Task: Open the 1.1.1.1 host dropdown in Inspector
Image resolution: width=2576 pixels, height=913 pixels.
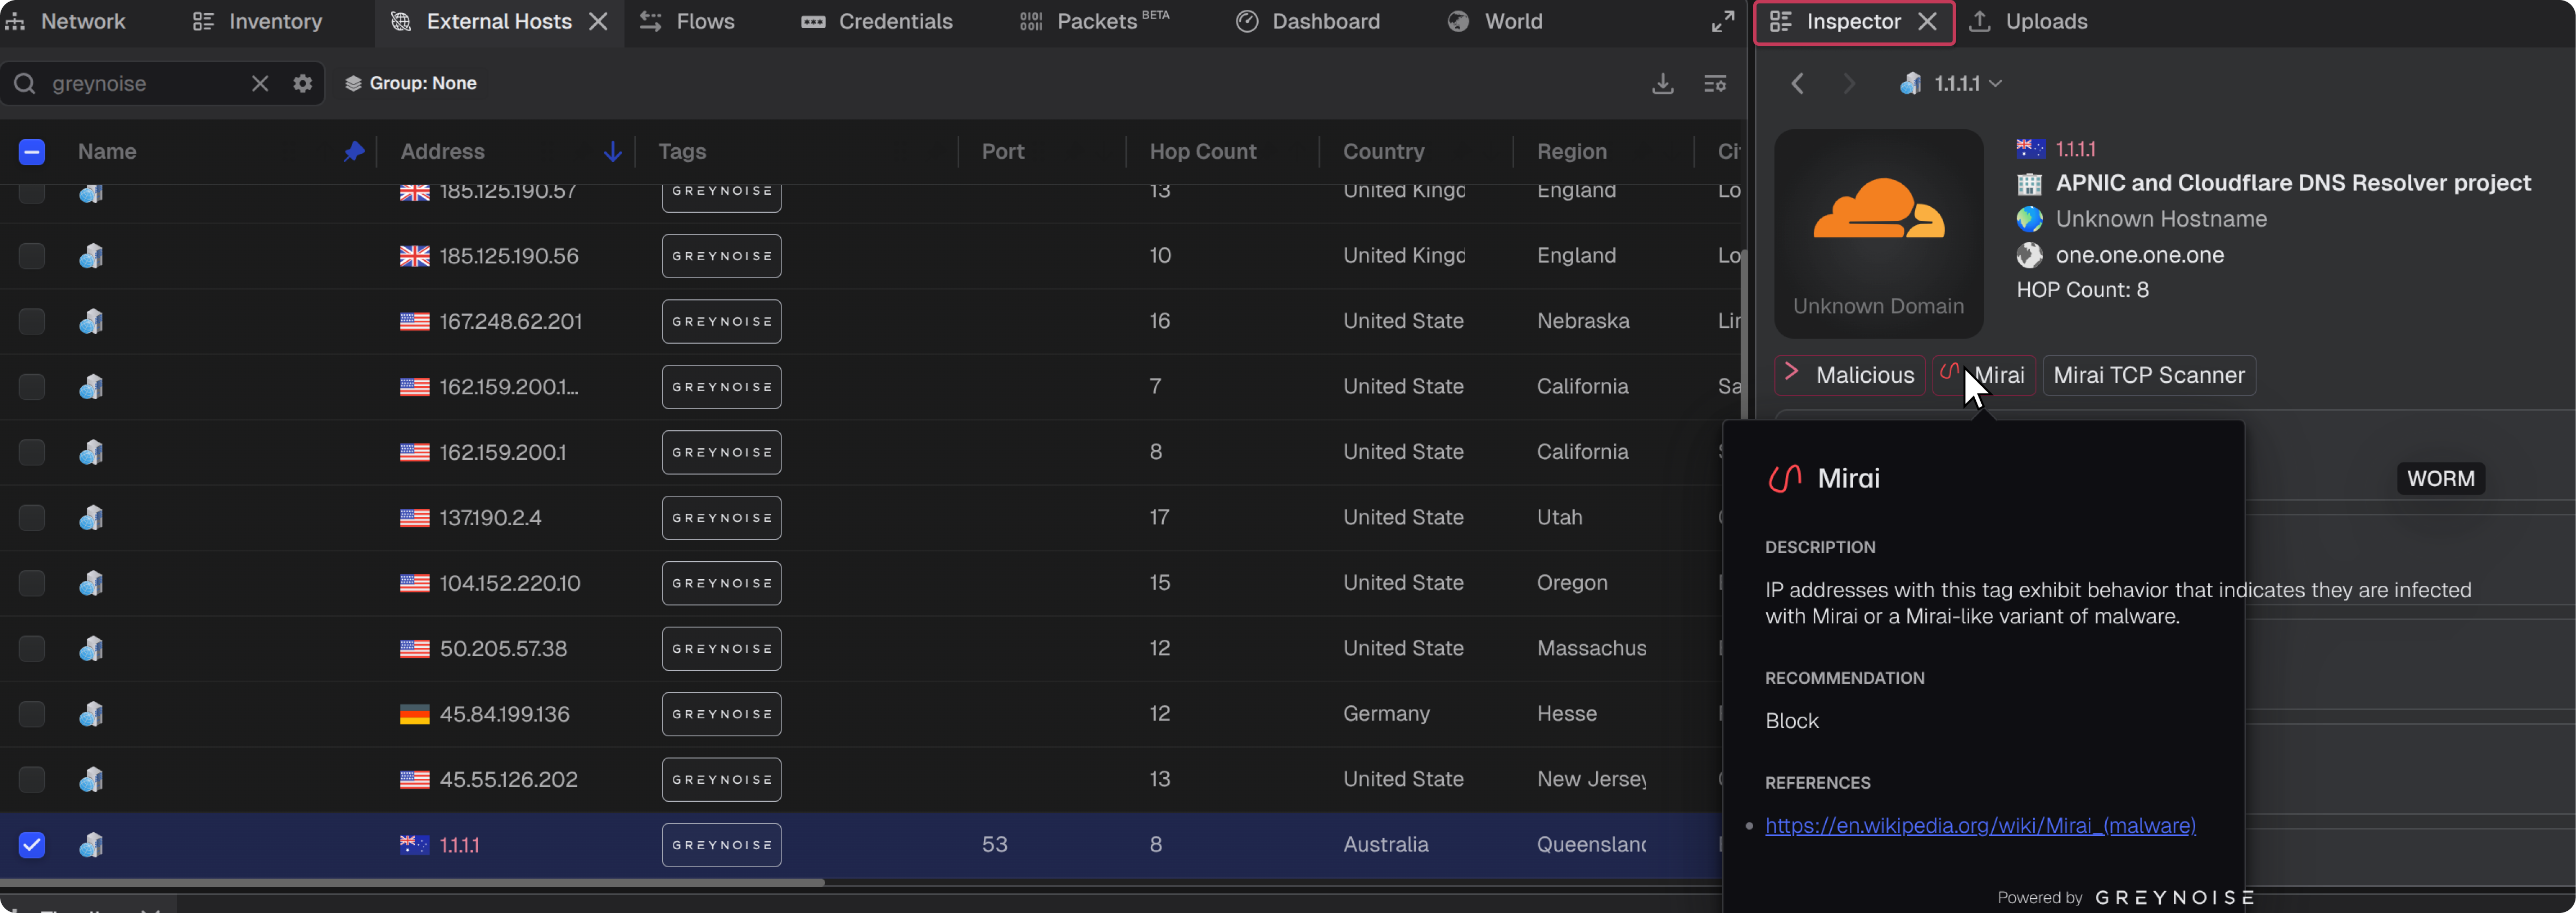Action: [1952, 84]
